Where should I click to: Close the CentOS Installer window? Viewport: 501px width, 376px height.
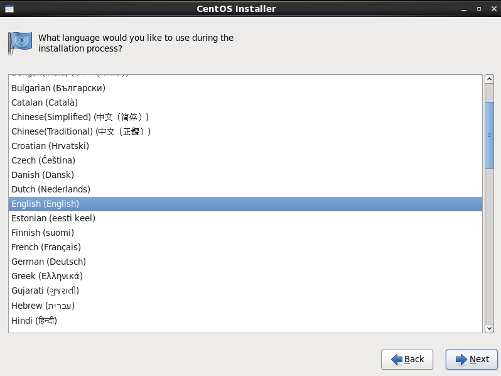(494, 9)
